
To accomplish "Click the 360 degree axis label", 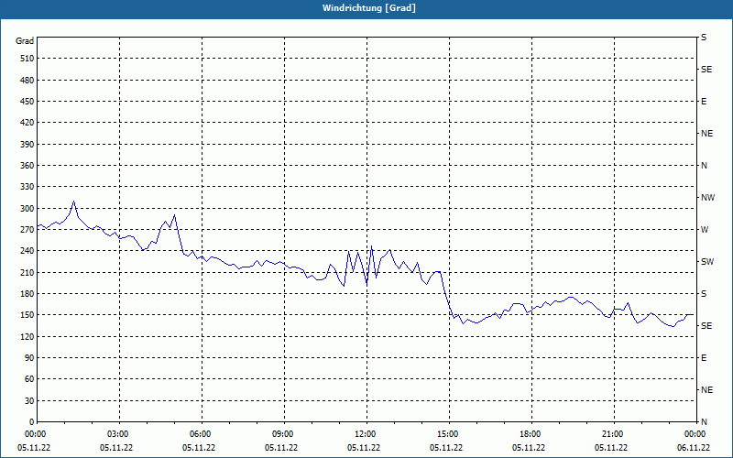I will click(x=27, y=166).
